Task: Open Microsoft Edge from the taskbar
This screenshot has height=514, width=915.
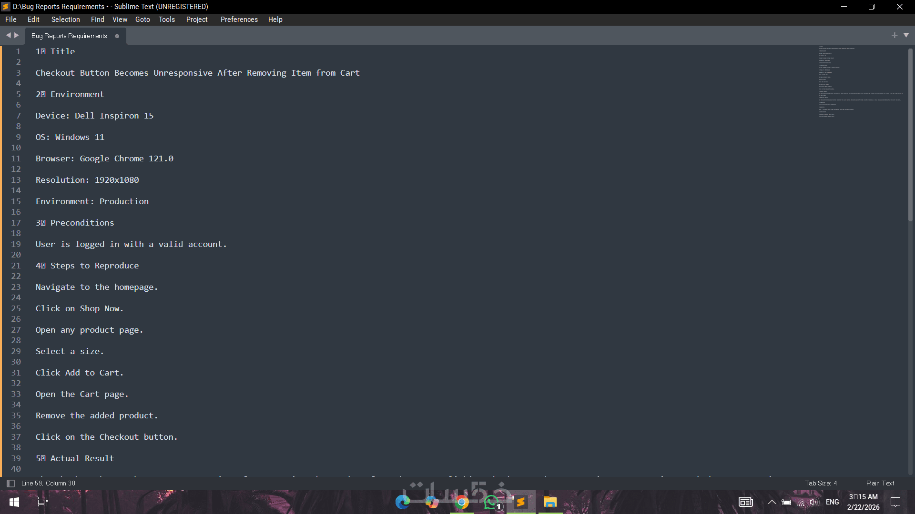Action: (402, 502)
